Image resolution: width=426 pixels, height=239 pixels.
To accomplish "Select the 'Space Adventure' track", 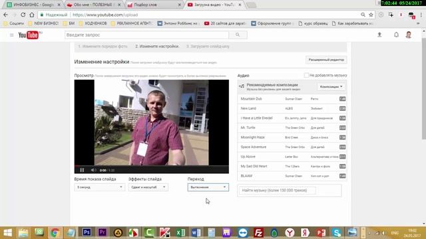I will pos(292,147).
